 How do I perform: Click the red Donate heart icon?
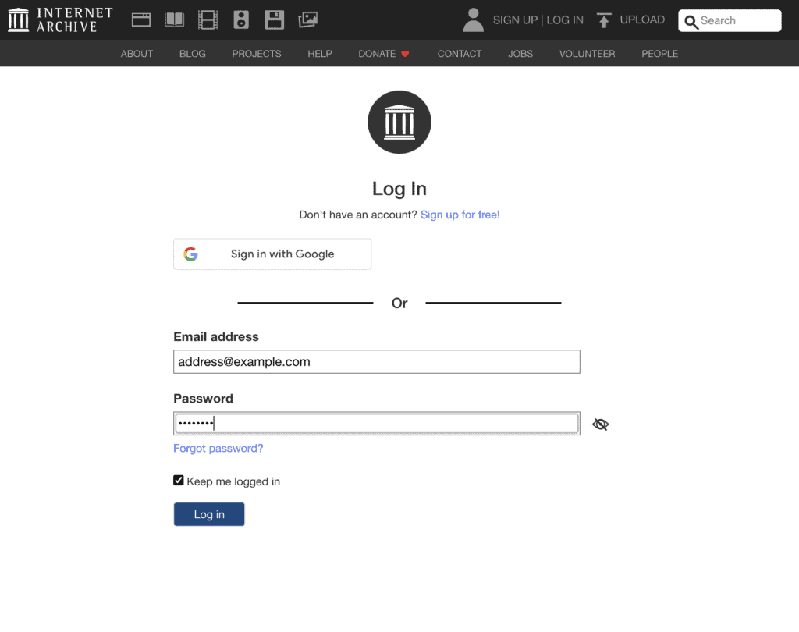click(405, 54)
